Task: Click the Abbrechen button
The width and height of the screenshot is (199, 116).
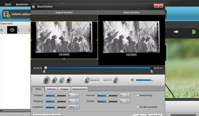Action: tap(156, 115)
